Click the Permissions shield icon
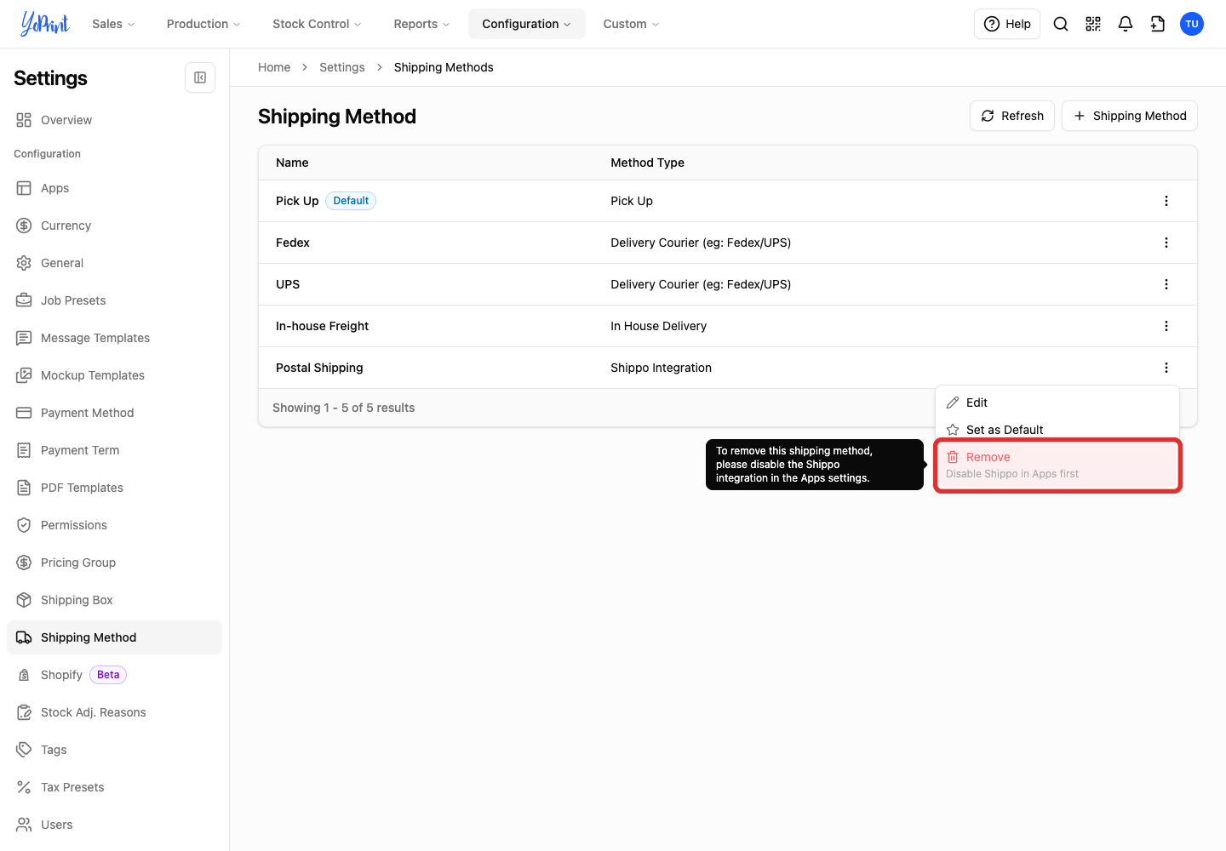The image size is (1226, 851). point(24,525)
